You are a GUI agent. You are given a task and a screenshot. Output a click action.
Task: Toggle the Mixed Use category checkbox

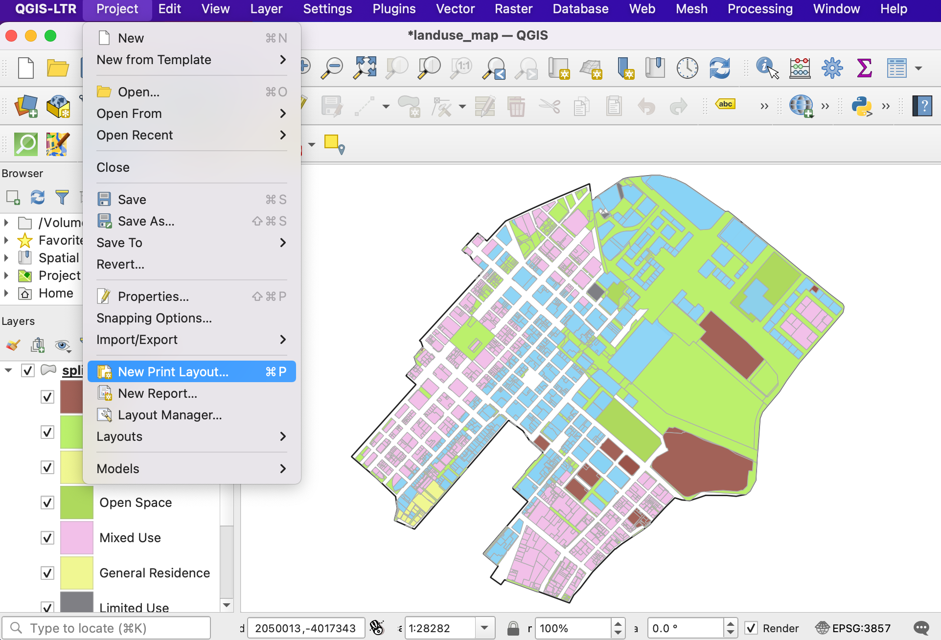tap(47, 538)
